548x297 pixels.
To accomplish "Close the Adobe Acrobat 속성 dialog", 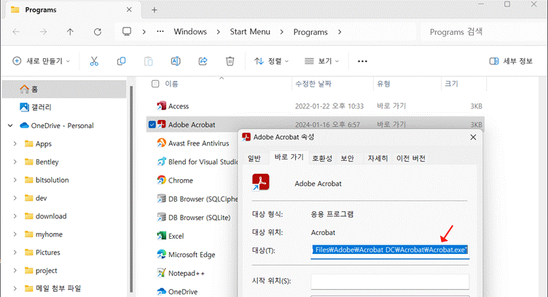I will click(x=473, y=137).
